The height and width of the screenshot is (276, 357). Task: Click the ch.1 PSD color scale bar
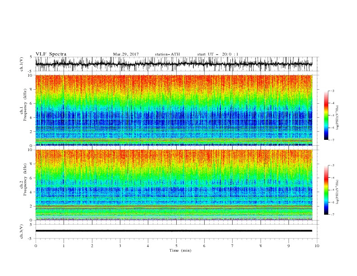coord(326,115)
